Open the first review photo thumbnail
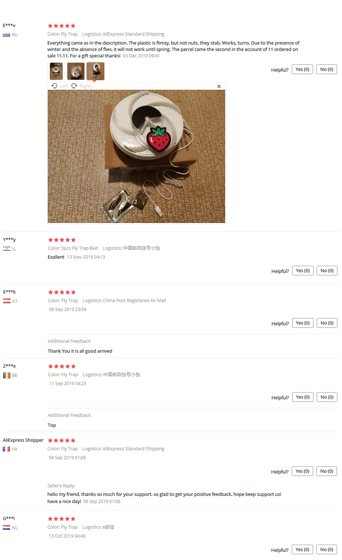Screen dimensions: 342x560 coord(56,71)
